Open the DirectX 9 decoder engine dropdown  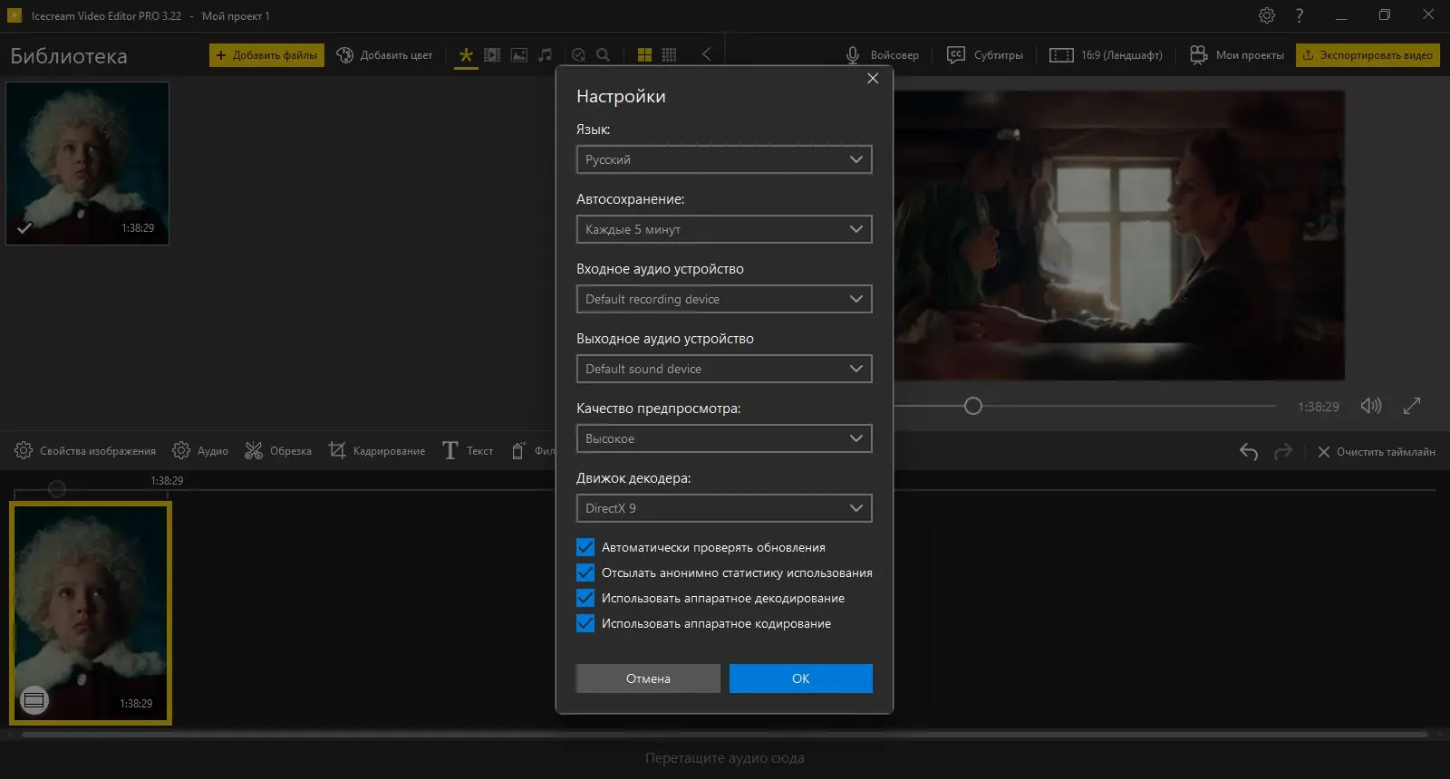tap(723, 508)
